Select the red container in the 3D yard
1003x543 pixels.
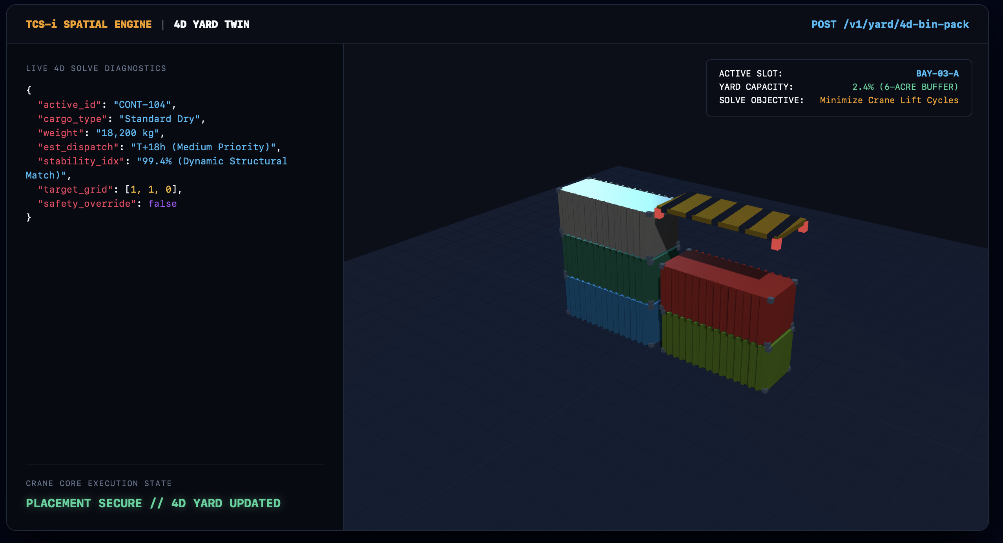(x=728, y=298)
